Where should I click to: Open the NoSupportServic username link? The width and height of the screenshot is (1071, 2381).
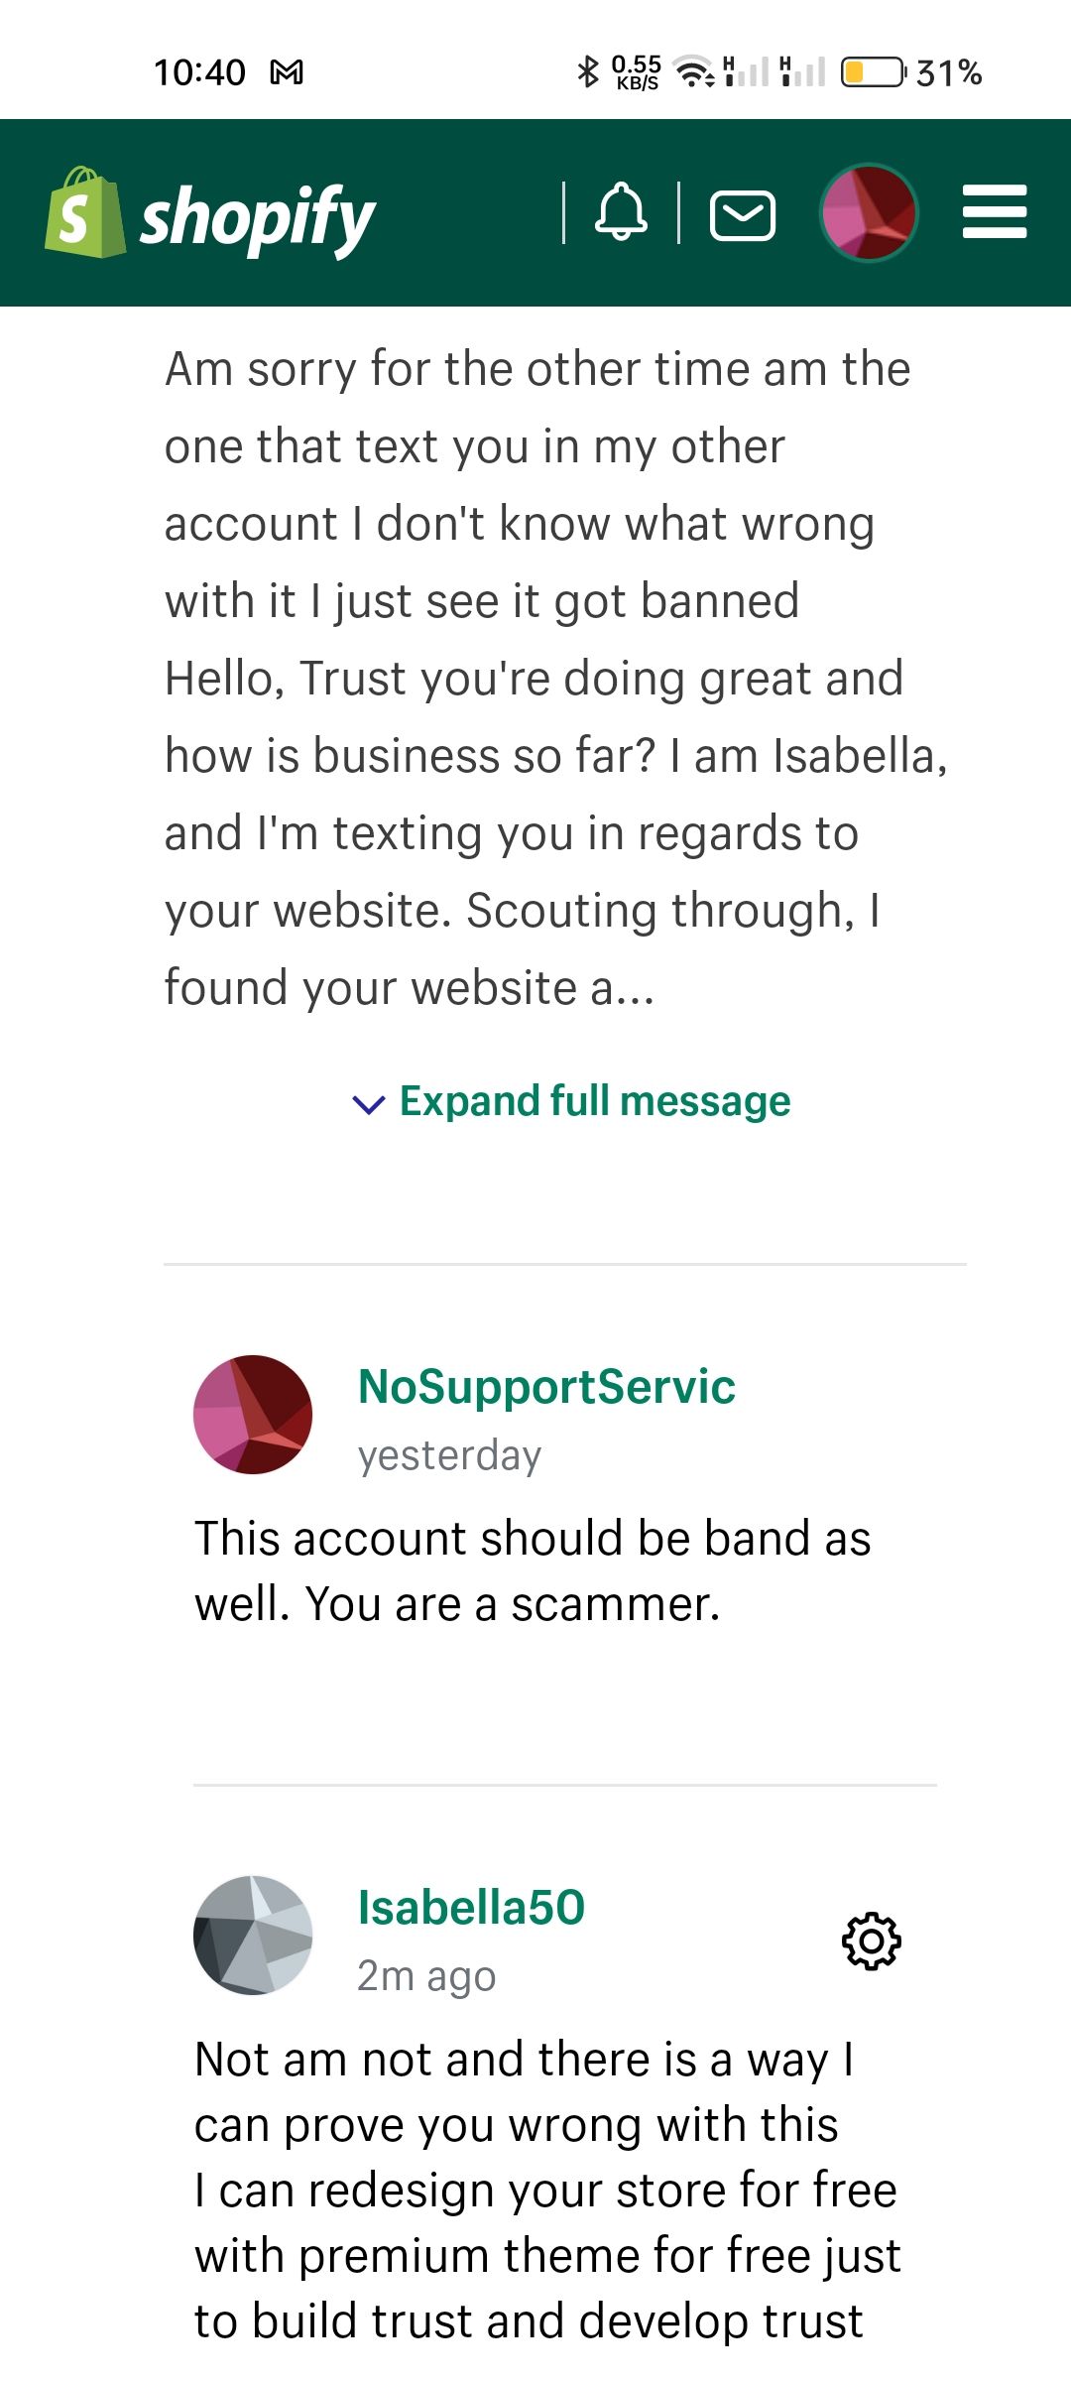click(x=546, y=1387)
